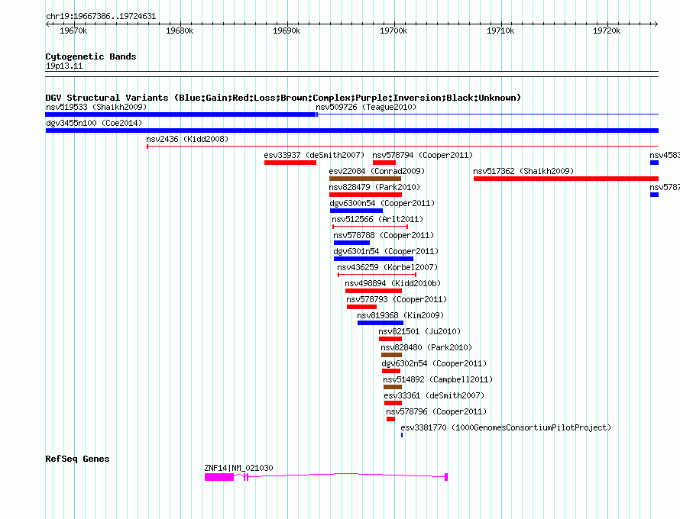The width and height of the screenshot is (680, 519).
Task: Click the dgv3455n100 (Coe2014) label
Action: click(x=94, y=123)
